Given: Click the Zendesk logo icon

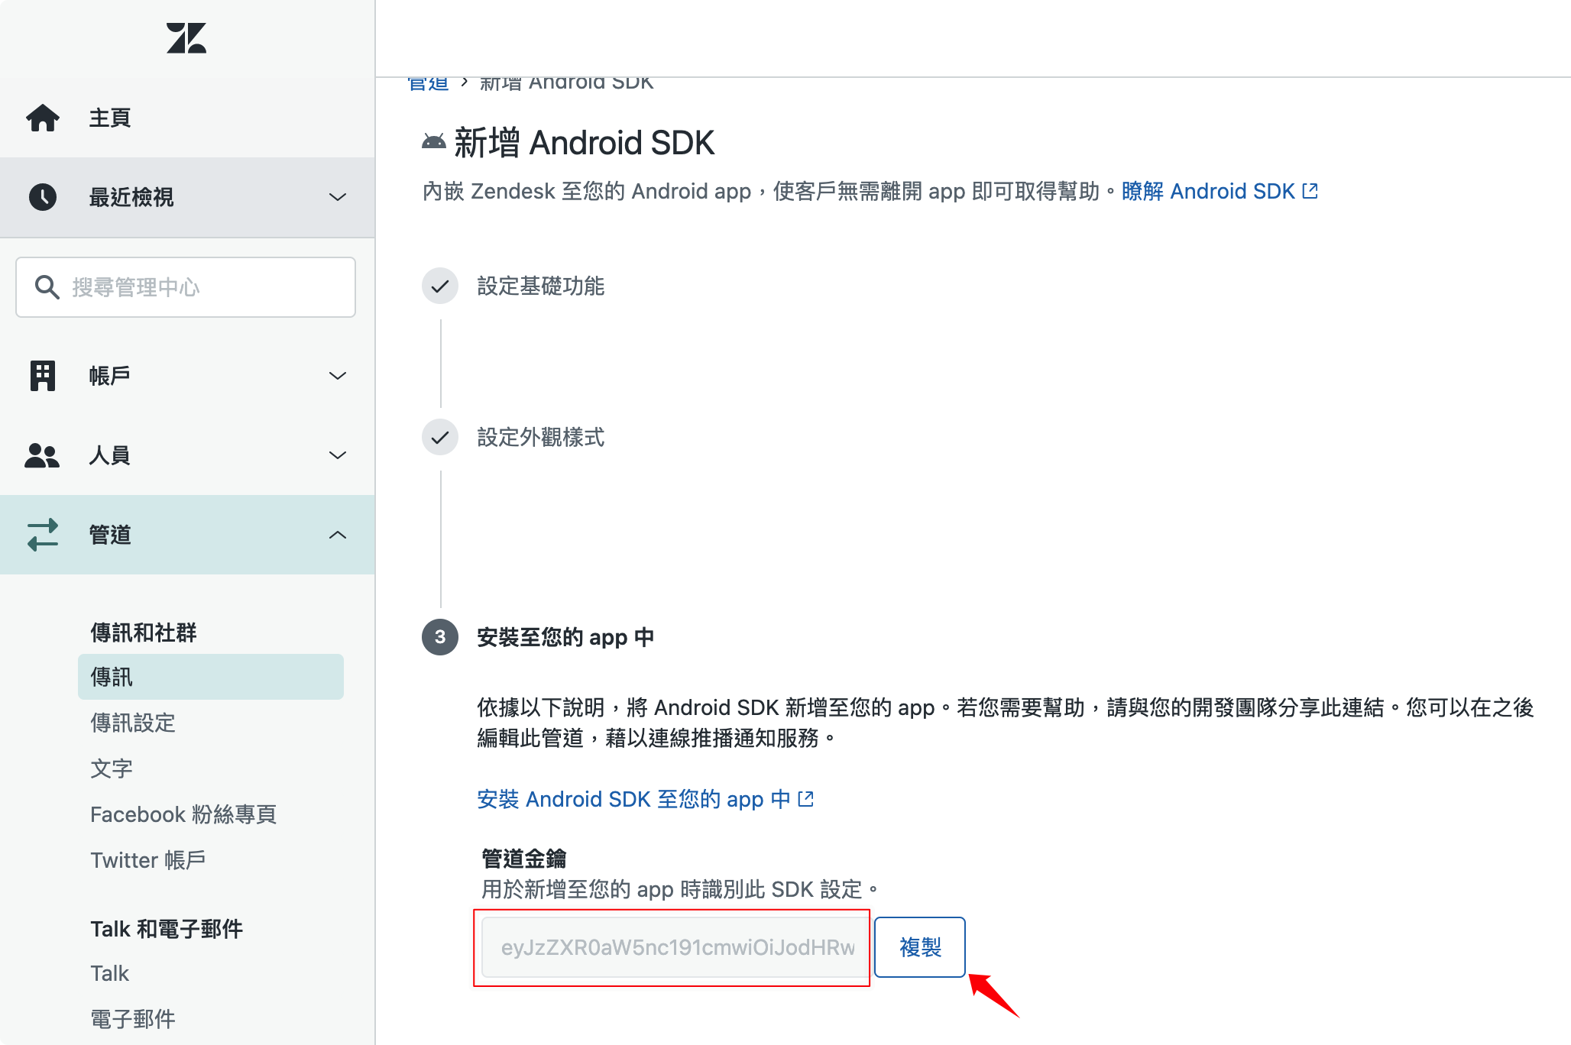Looking at the screenshot, I should click(186, 38).
